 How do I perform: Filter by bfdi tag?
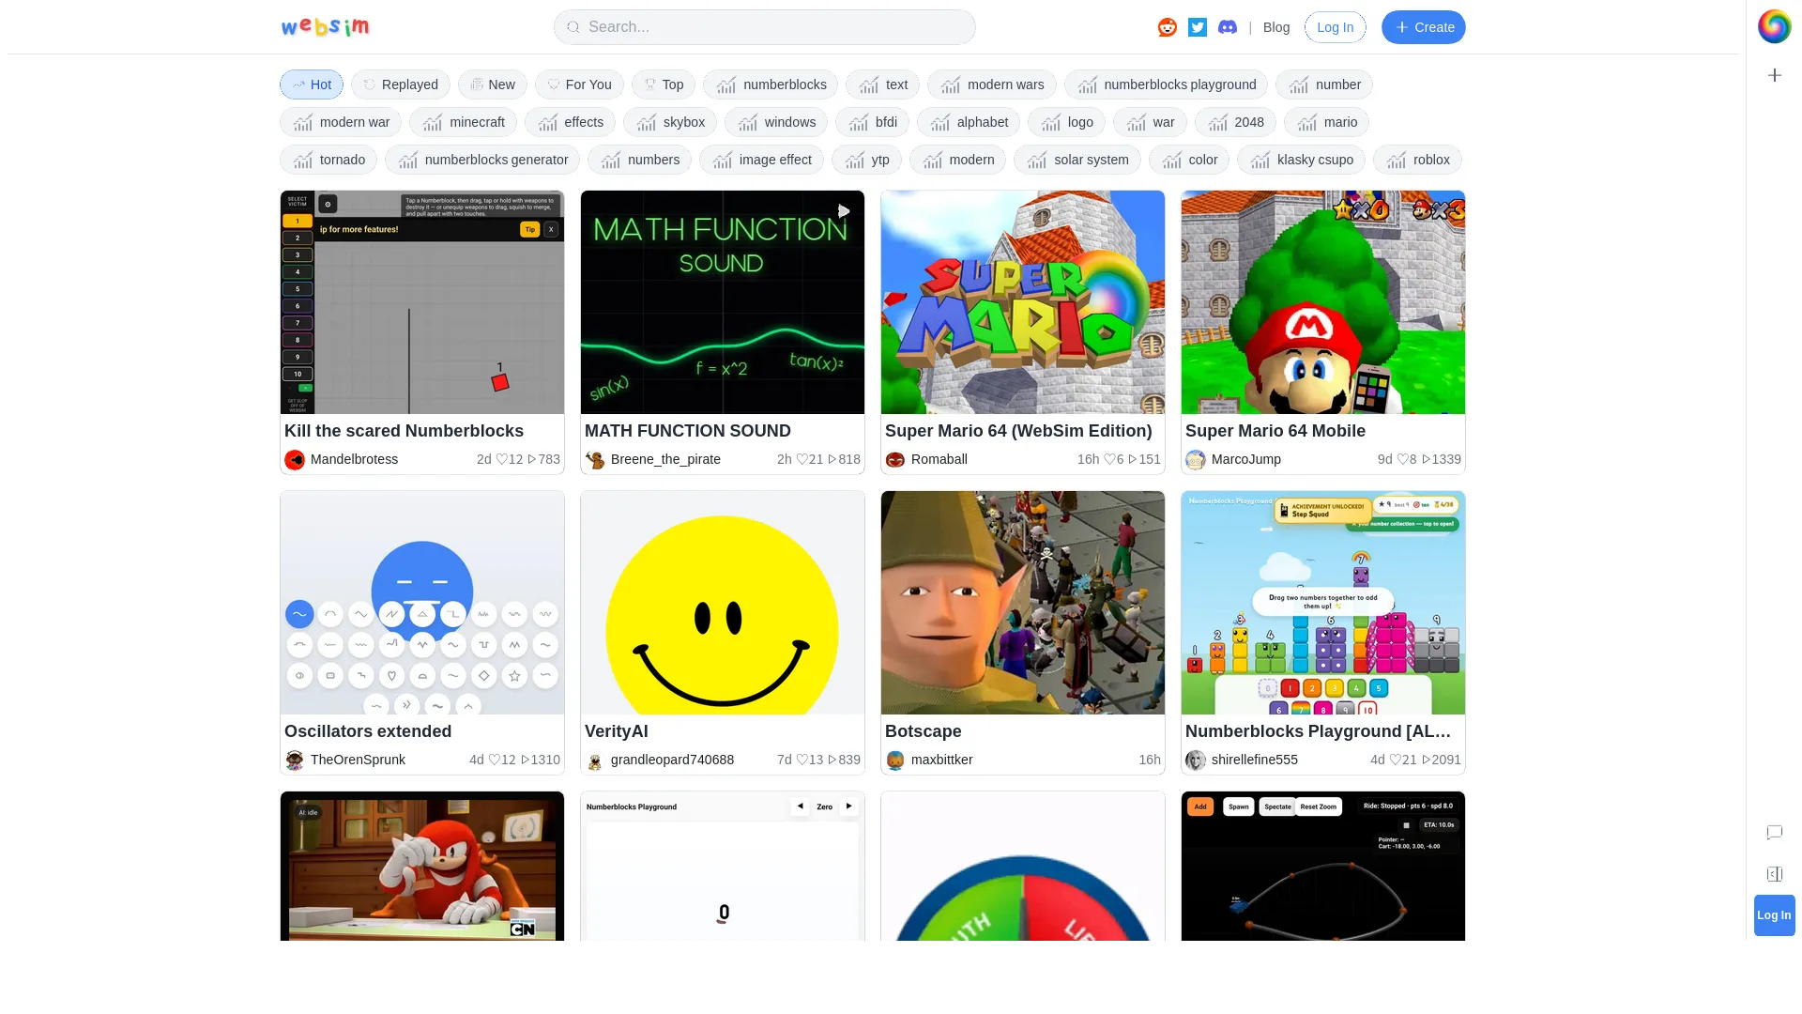pyautogui.click(x=873, y=122)
